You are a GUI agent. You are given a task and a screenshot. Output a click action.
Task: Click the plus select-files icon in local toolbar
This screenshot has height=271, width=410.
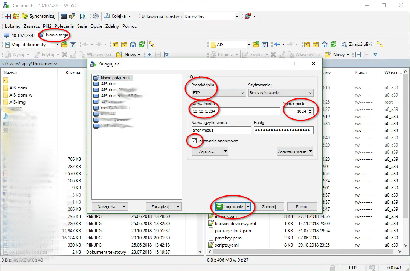click(149, 55)
